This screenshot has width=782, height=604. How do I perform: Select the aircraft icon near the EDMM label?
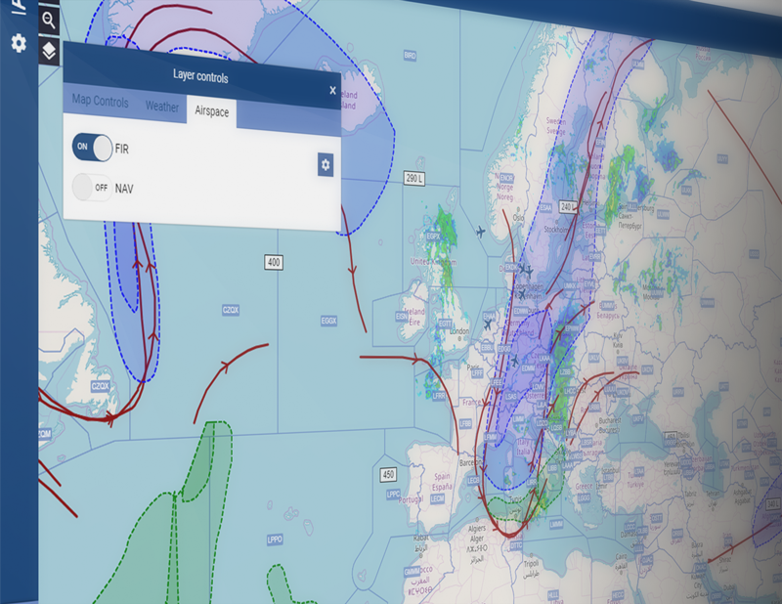[x=515, y=361]
